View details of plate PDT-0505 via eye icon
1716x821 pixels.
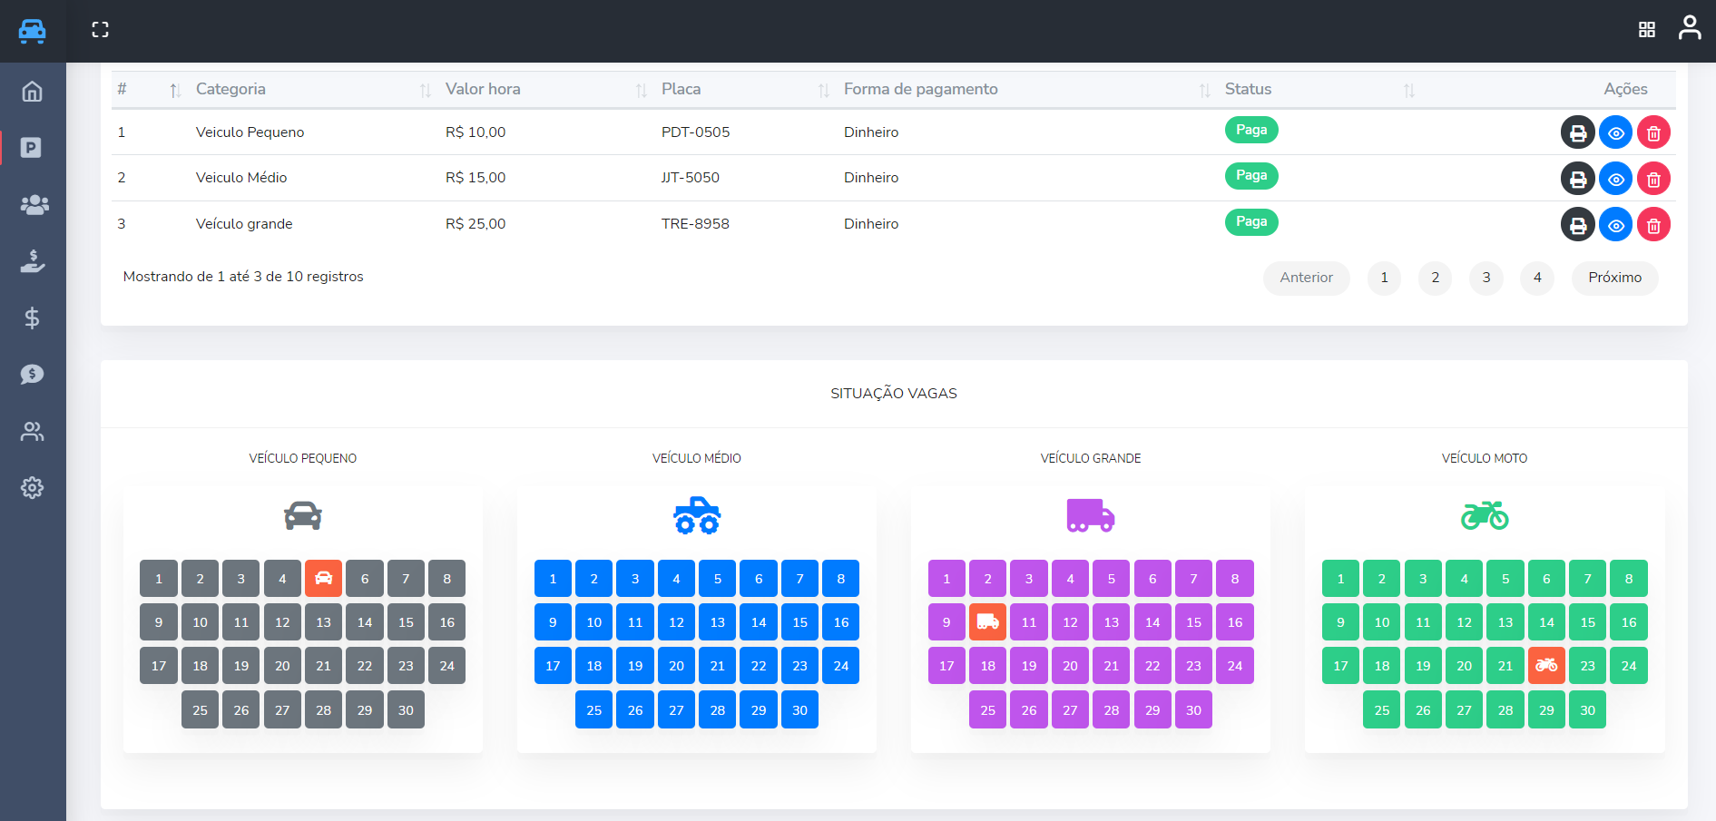click(1615, 132)
